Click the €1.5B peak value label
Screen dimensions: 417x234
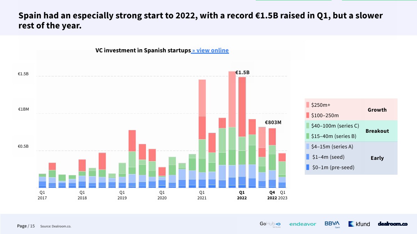[242, 73]
